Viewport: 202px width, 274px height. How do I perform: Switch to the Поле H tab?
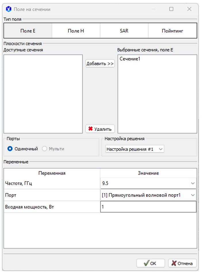(76, 31)
